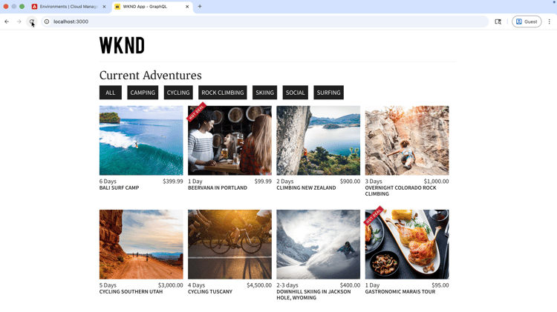Click the CYCLING TUSCANY title
The height and width of the screenshot is (312, 557).
tap(210, 292)
